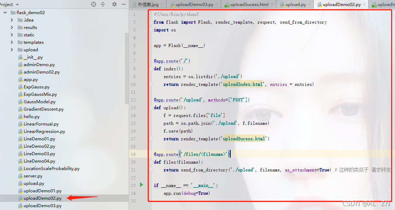Expand the static folder

click(x=12, y=35)
